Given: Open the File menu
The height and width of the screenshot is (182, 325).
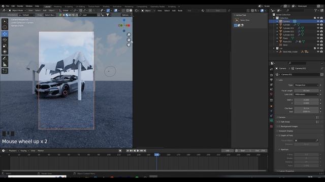Looking at the screenshot, I should (x=8, y=6).
